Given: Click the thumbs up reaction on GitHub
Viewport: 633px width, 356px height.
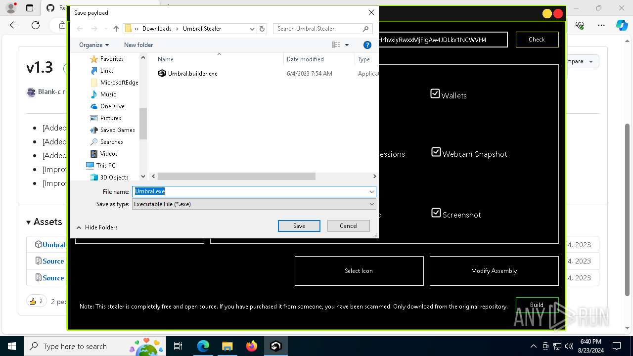Looking at the screenshot, I should point(36,301).
